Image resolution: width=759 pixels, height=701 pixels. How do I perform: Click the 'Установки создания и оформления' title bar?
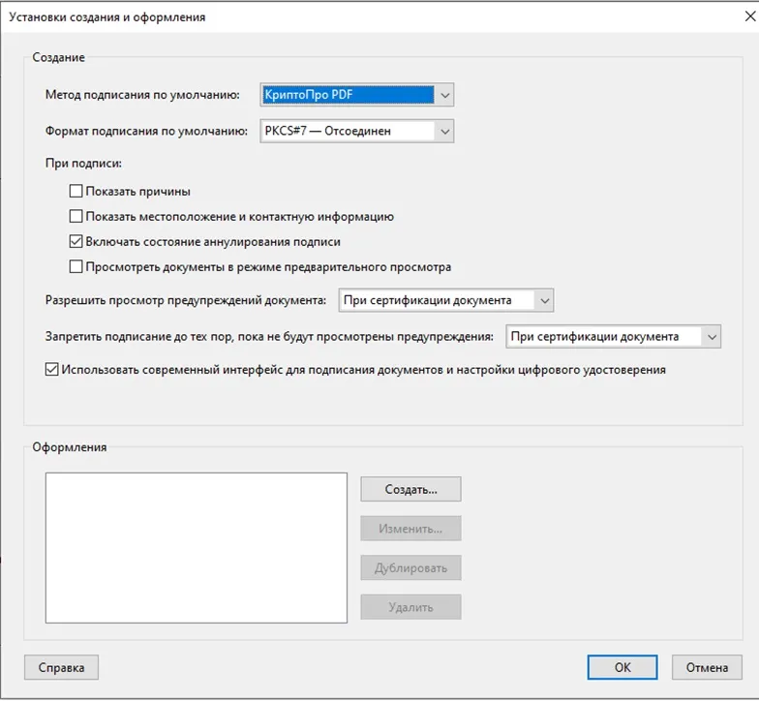[x=290, y=16]
